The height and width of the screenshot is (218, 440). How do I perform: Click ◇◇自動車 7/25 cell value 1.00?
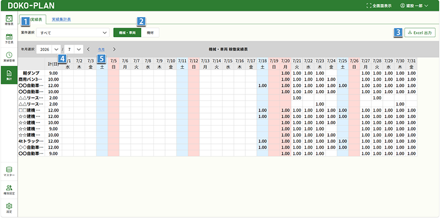(343, 147)
